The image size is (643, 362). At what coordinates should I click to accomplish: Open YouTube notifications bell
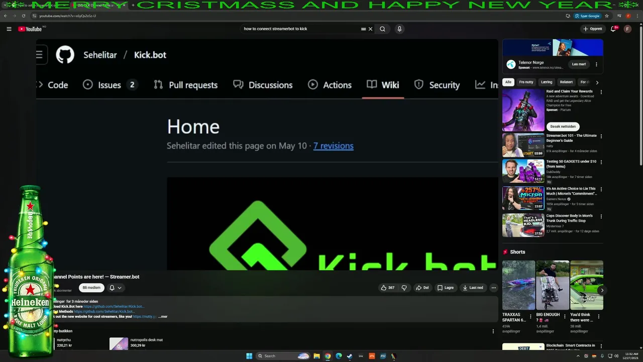click(613, 29)
